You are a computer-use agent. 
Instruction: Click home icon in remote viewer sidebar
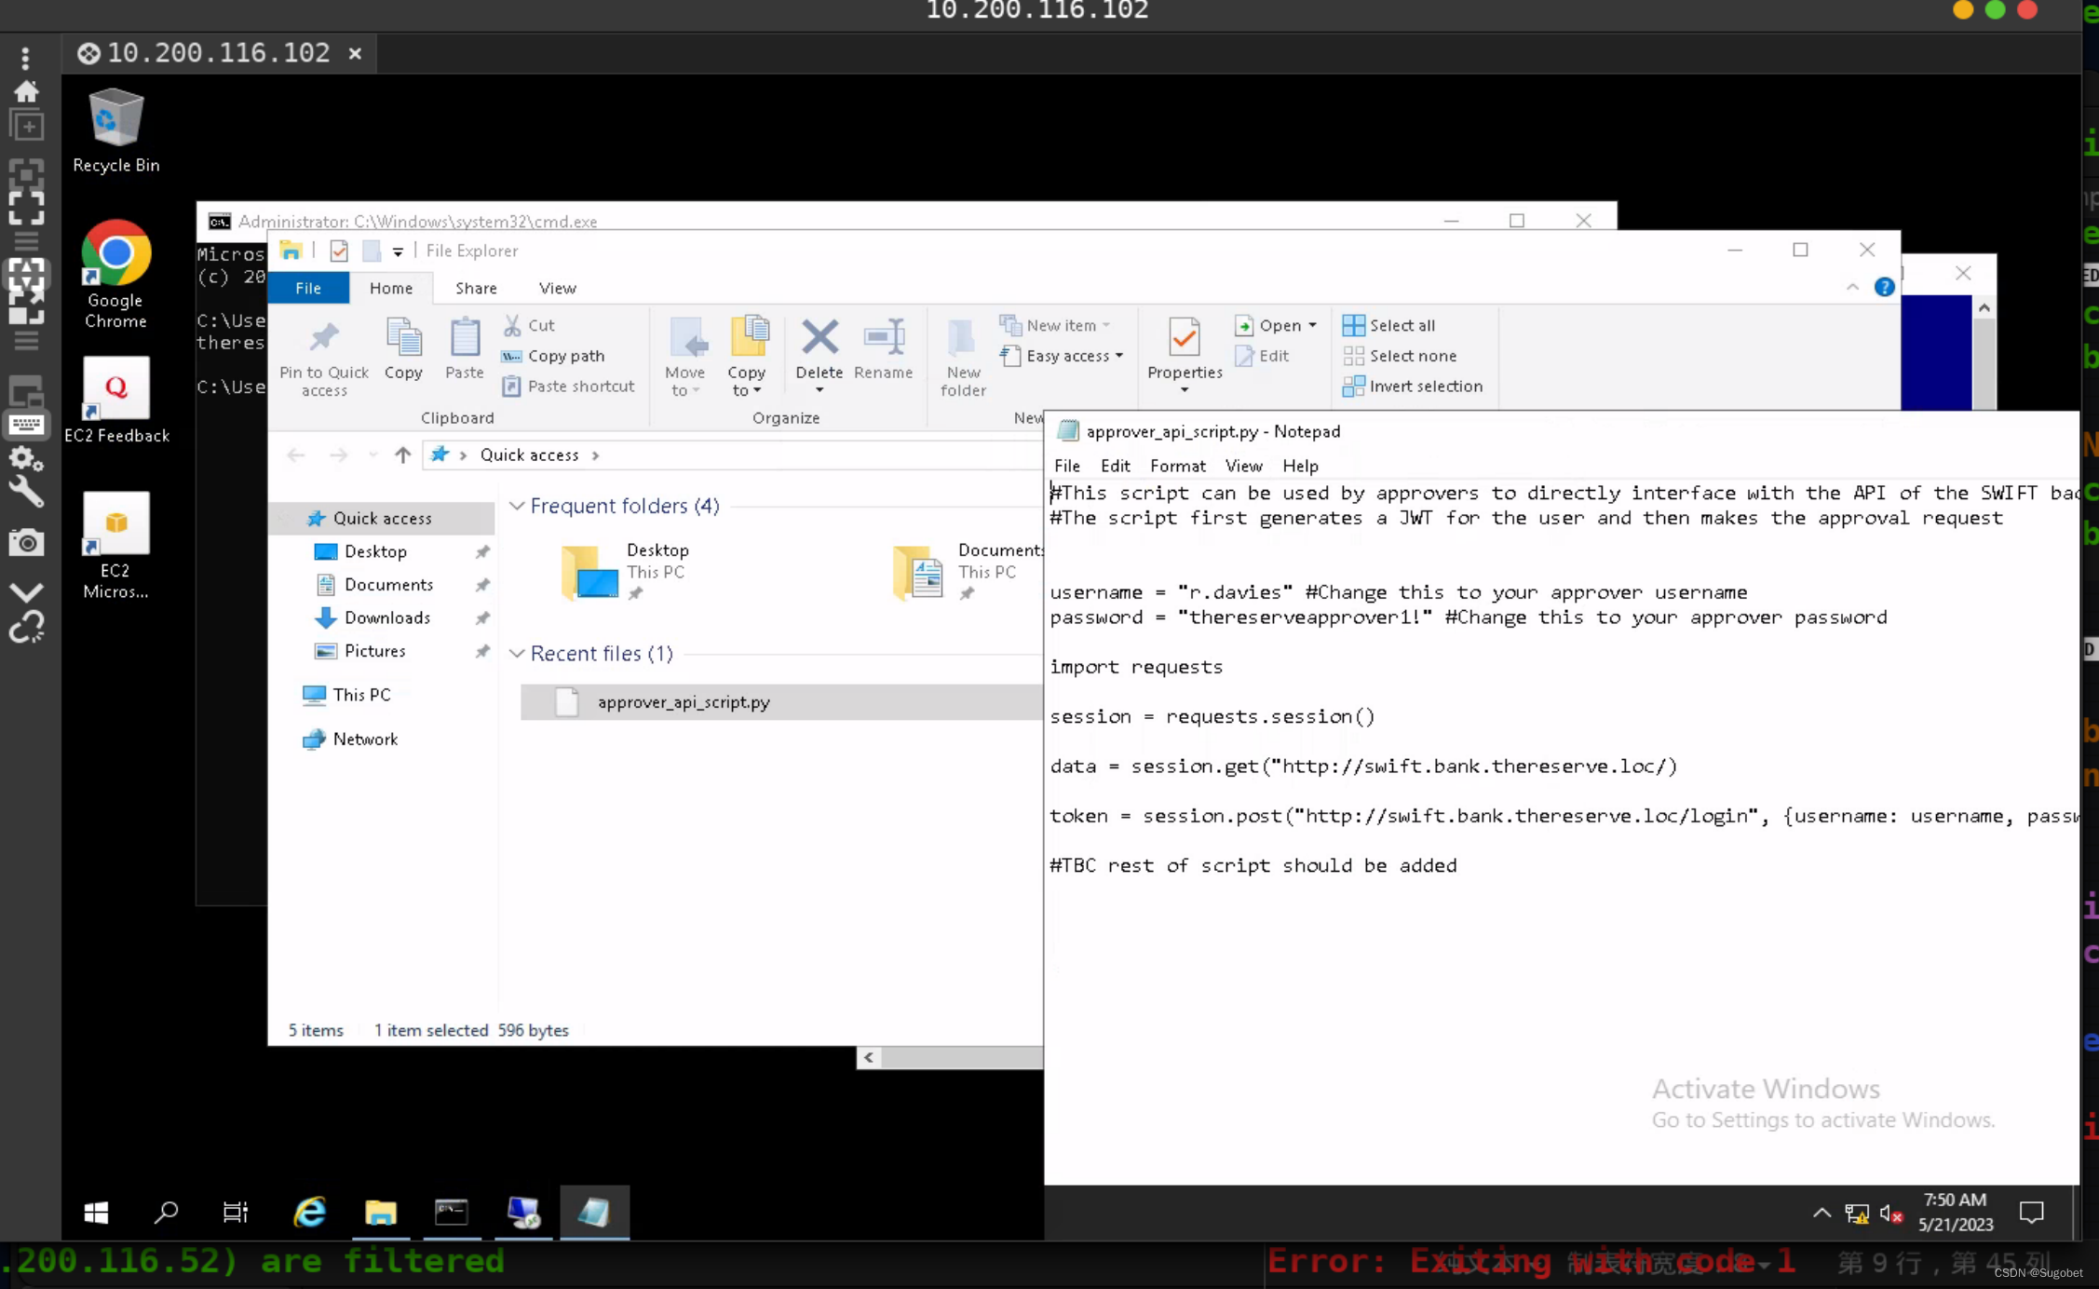click(x=26, y=90)
